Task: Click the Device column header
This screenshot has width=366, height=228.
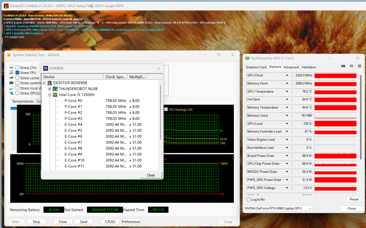Action: 72,77
